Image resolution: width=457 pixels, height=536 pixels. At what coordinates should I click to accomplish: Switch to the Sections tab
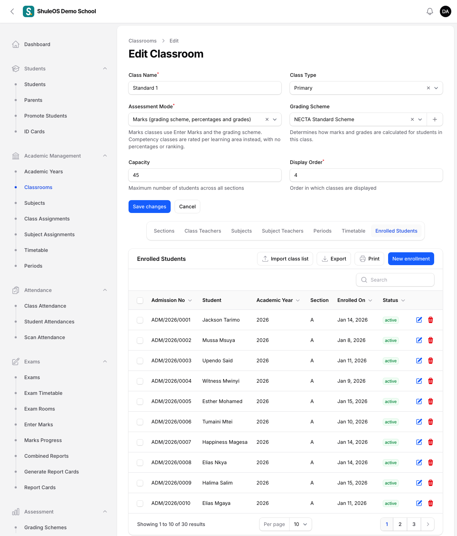(x=164, y=231)
